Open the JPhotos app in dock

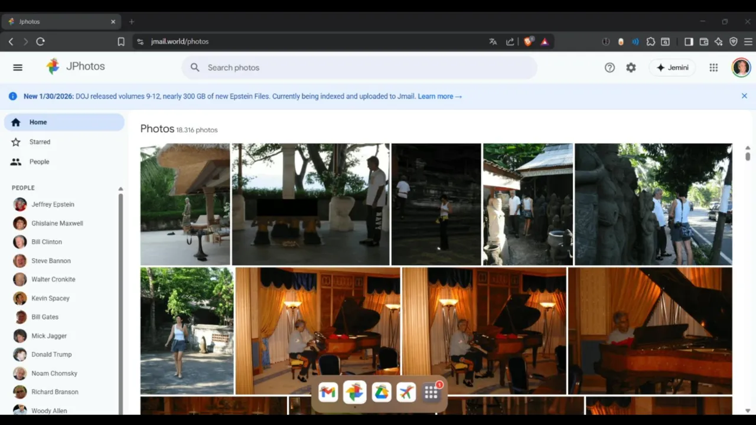pos(354,393)
